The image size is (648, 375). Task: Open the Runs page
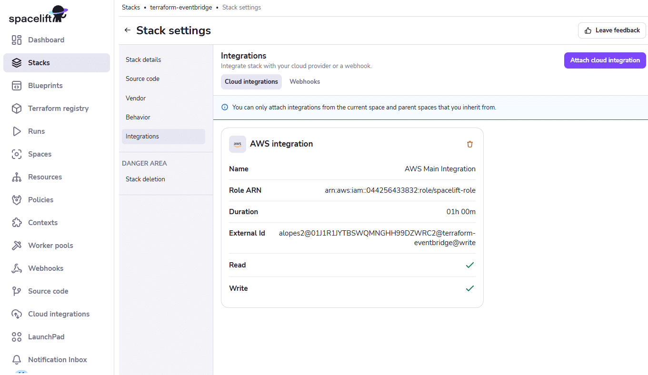tap(57, 131)
